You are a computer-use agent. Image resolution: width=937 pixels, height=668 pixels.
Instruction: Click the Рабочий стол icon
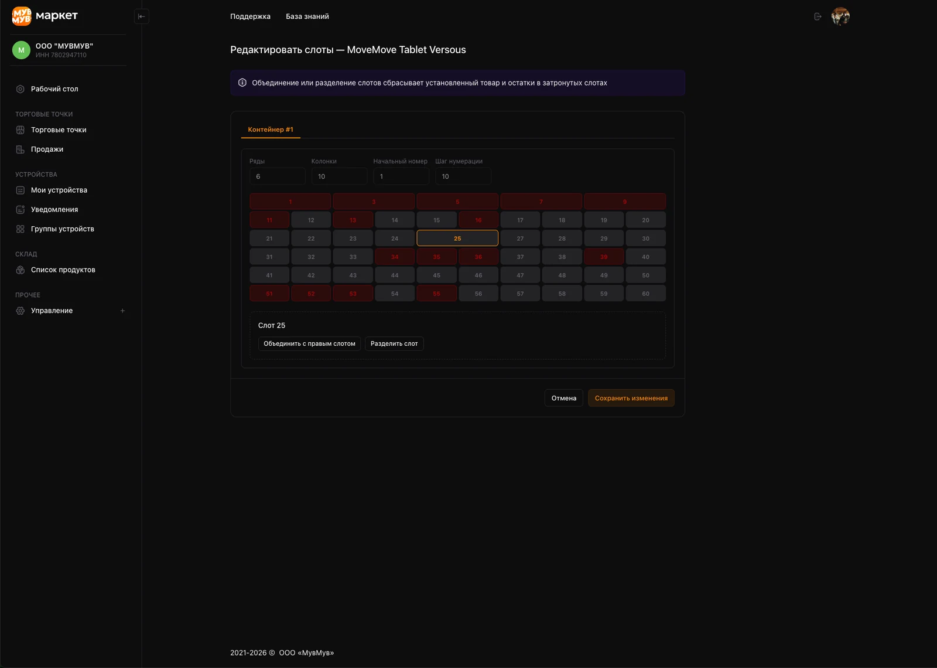20,89
